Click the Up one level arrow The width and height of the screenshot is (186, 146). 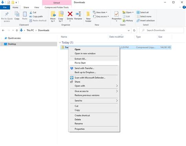(17, 31)
